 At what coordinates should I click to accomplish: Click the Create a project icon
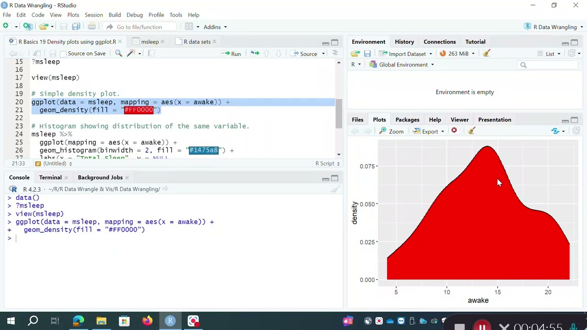(x=28, y=27)
